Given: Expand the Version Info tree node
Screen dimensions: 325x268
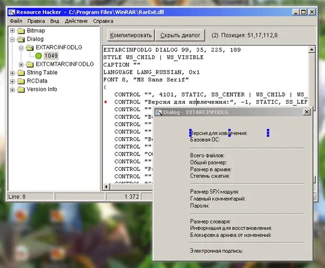Looking at the screenshot, I should (12, 90).
